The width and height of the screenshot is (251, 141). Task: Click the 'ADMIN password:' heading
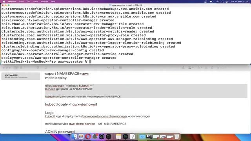tap(60, 132)
